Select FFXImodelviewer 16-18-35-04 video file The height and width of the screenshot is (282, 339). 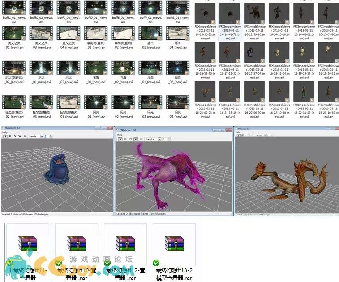coord(279,61)
